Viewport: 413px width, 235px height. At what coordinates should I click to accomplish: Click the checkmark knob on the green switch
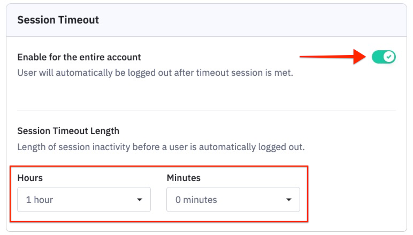389,57
